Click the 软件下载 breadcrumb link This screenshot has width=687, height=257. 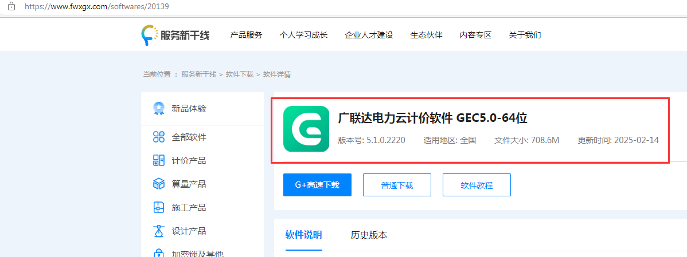[x=240, y=74]
